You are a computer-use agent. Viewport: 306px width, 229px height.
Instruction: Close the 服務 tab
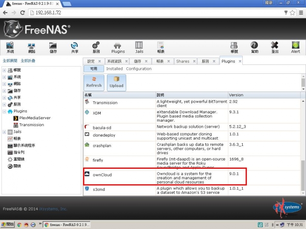[x=214, y=61]
